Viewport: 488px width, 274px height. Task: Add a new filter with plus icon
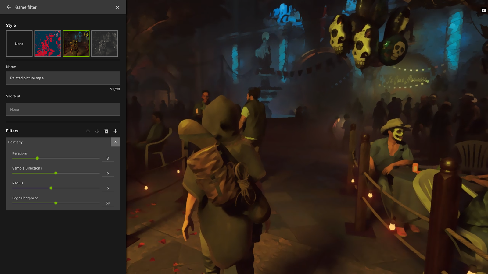coord(115,131)
